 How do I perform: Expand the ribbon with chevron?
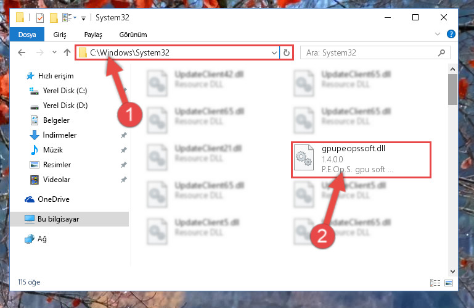point(438,34)
